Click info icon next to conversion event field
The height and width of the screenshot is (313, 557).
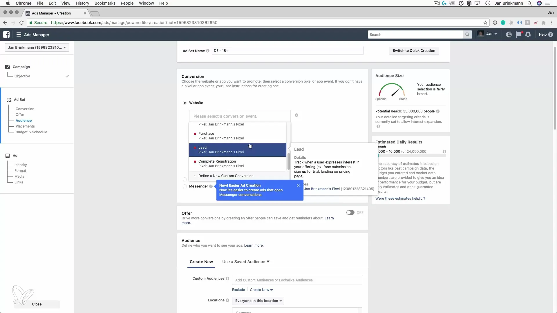(296, 115)
